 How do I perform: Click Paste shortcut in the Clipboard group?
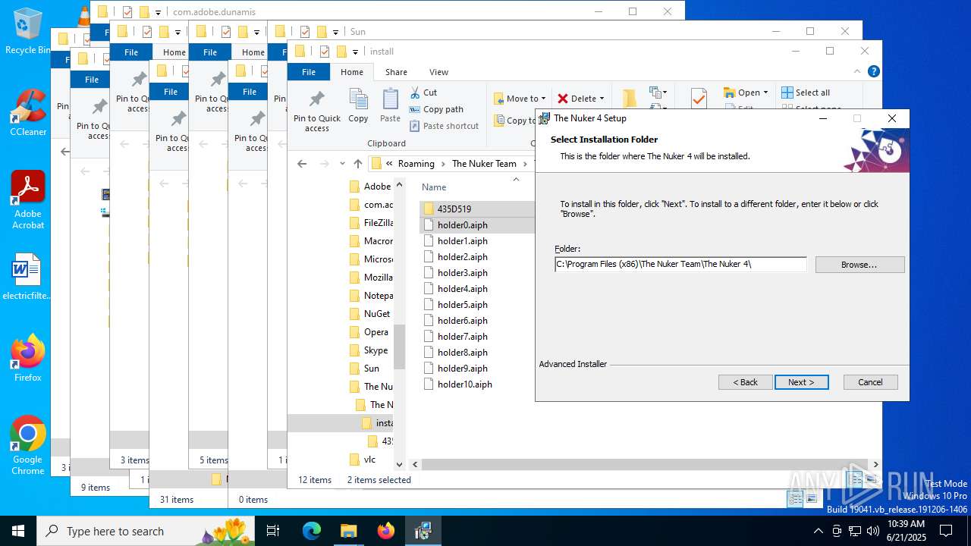(x=444, y=126)
